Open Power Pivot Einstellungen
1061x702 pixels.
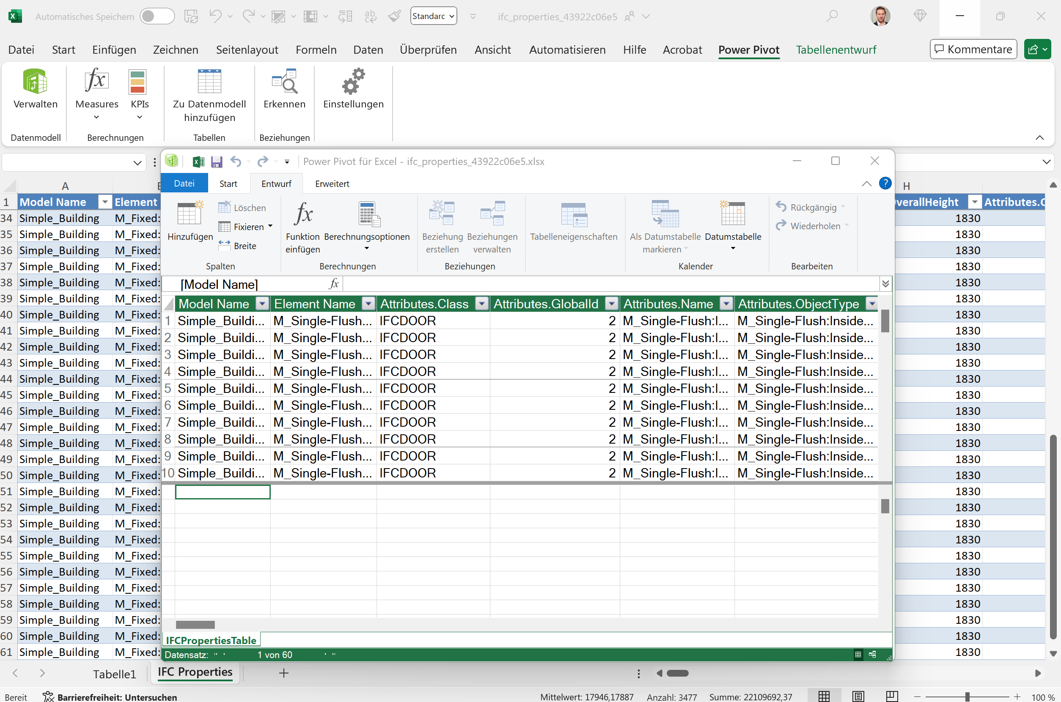coord(353,89)
